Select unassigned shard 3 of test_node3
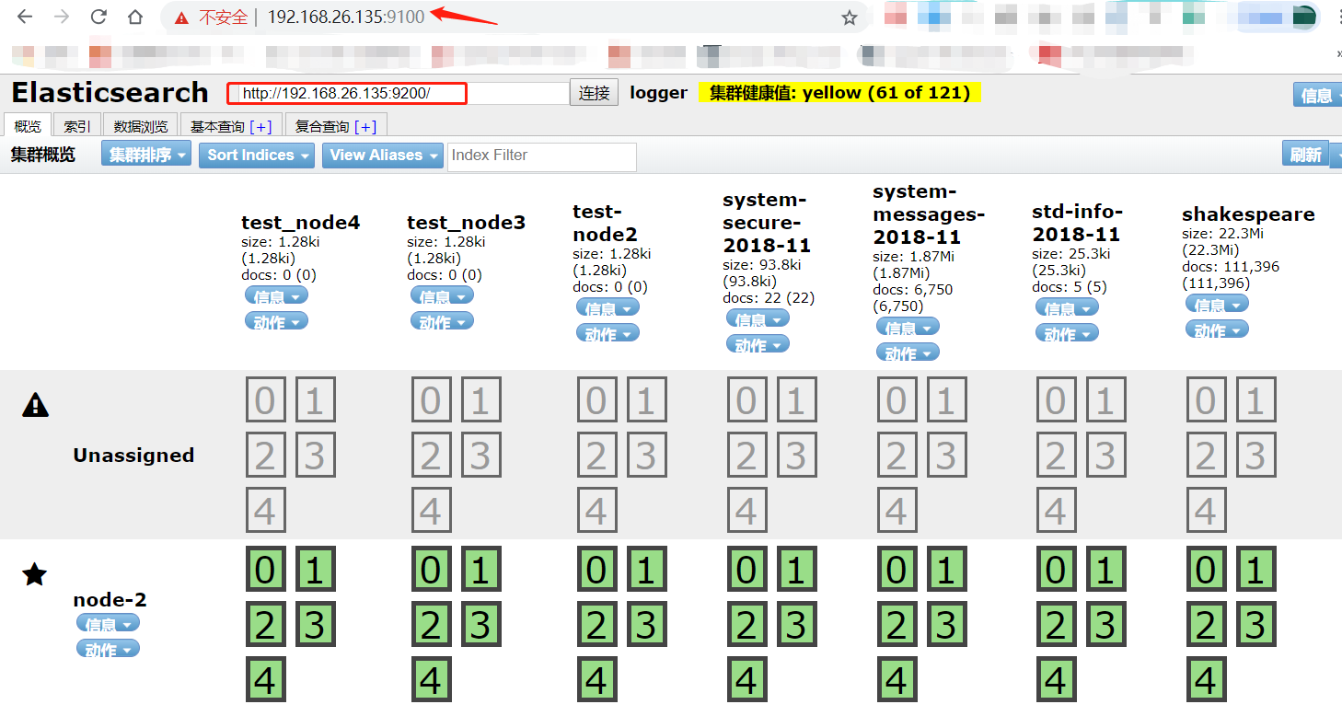 [x=480, y=455]
